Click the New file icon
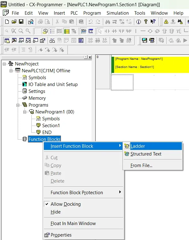This screenshot has width=189, height=240. [x=7, y=22]
